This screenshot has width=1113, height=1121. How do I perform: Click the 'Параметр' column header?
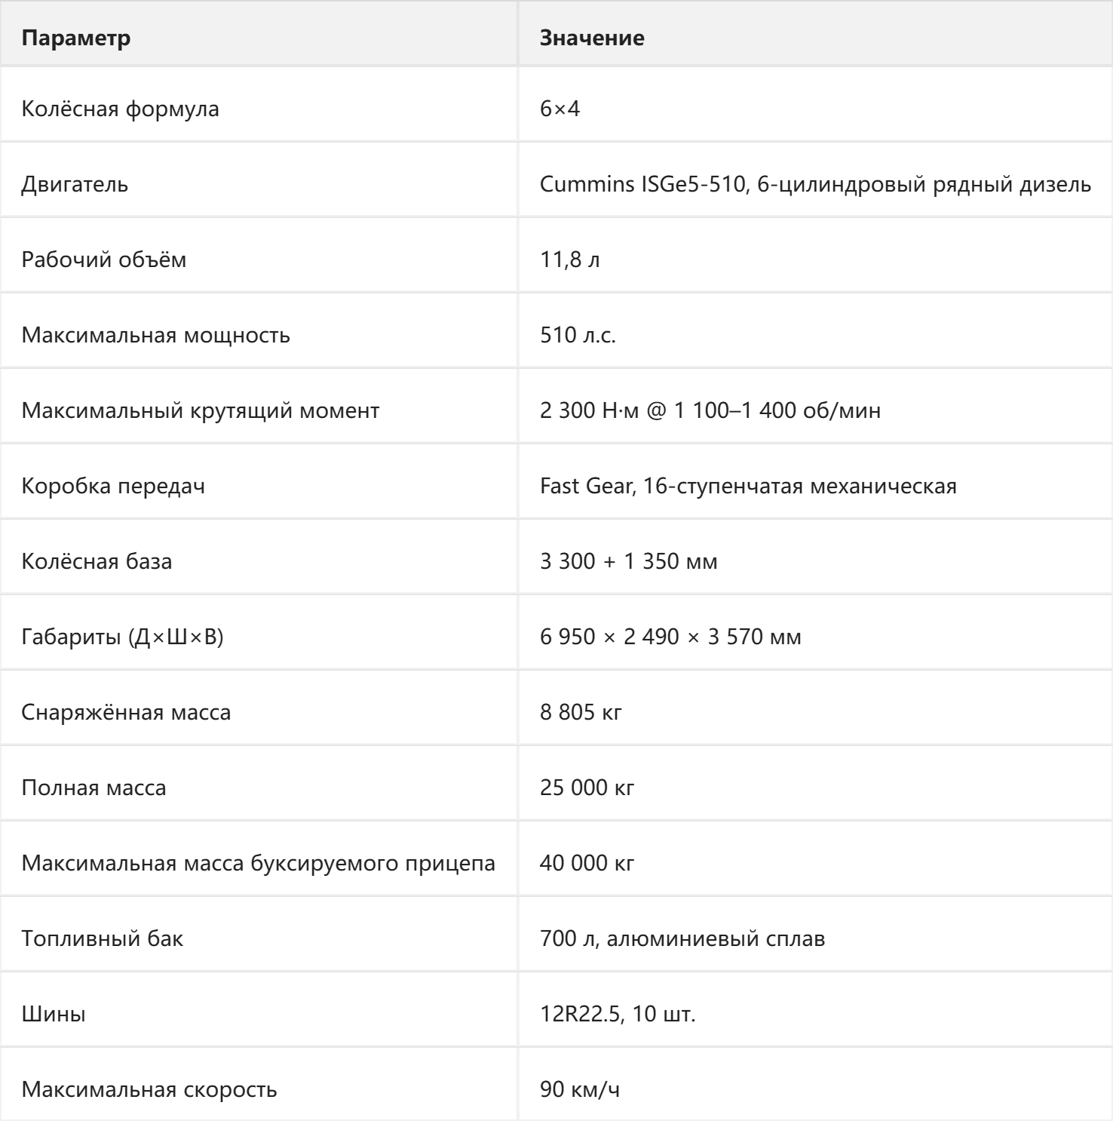[75, 38]
